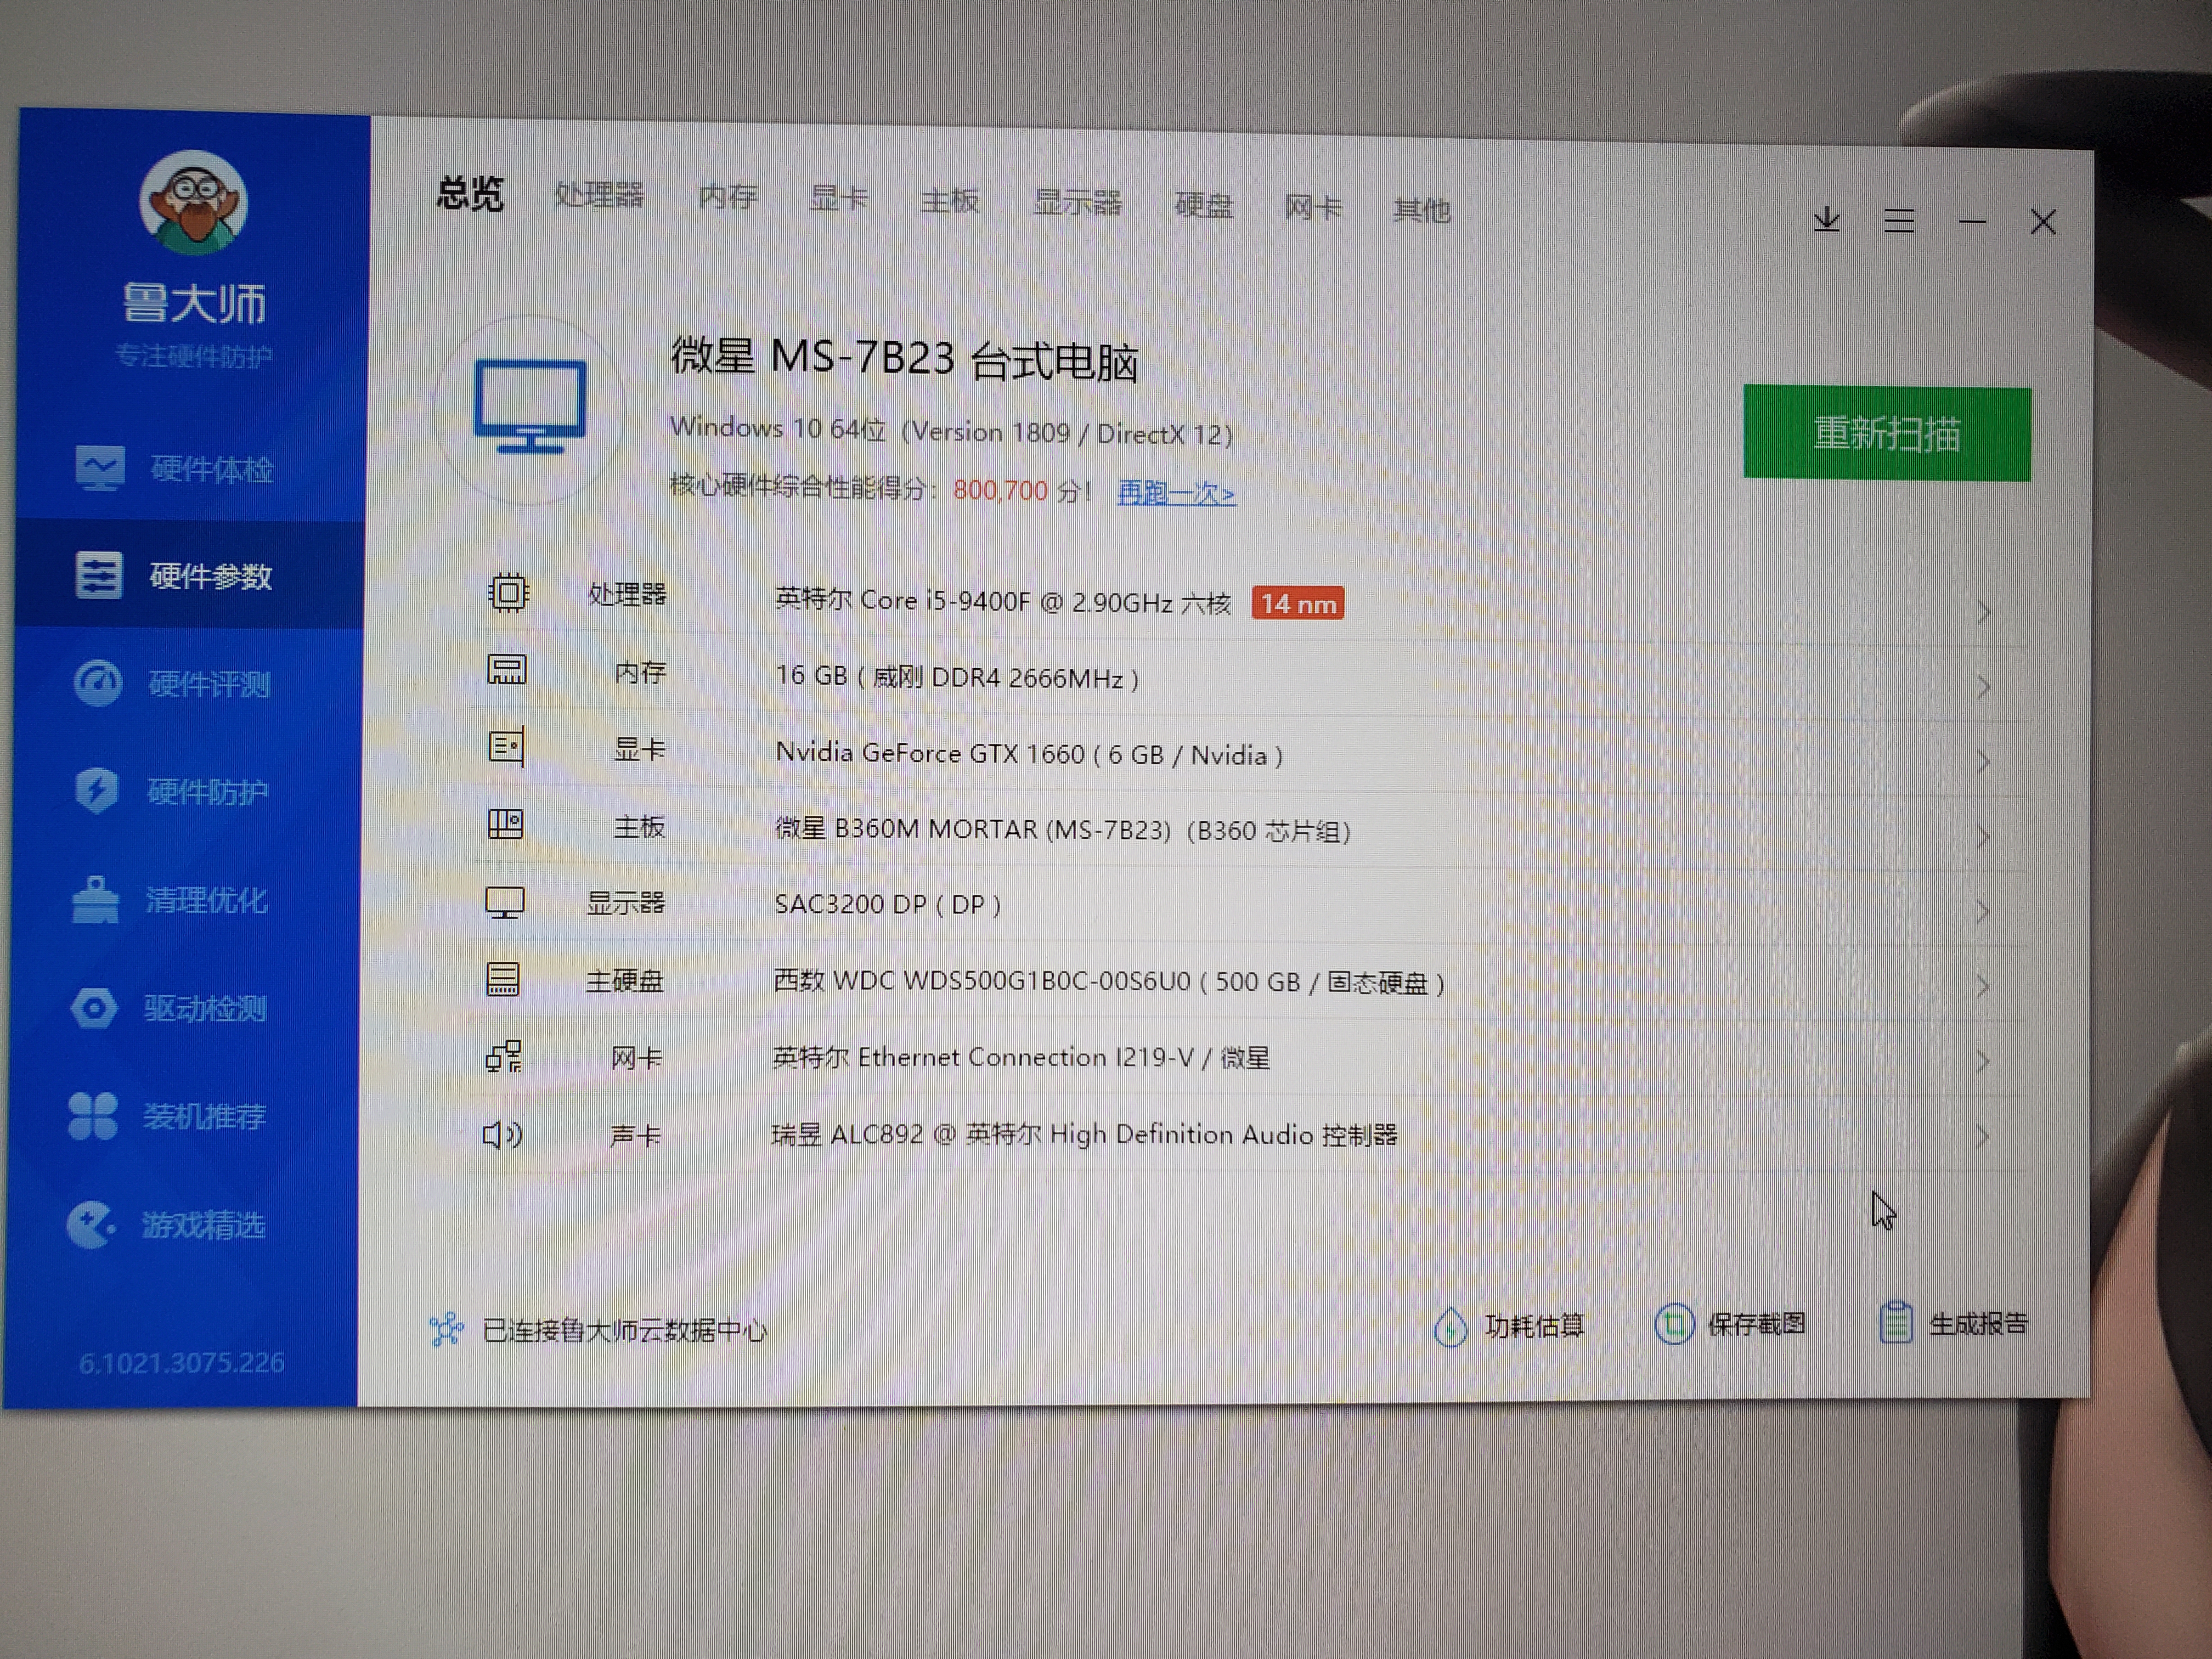
Task: Click the 已连接鲁大师云数据中心 status text
Action: click(625, 1330)
